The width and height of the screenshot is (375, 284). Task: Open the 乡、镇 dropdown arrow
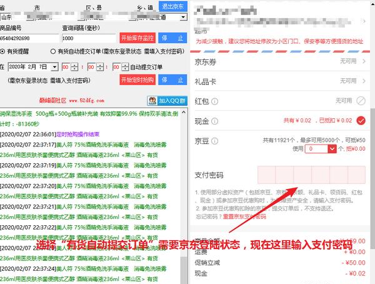point(183,18)
